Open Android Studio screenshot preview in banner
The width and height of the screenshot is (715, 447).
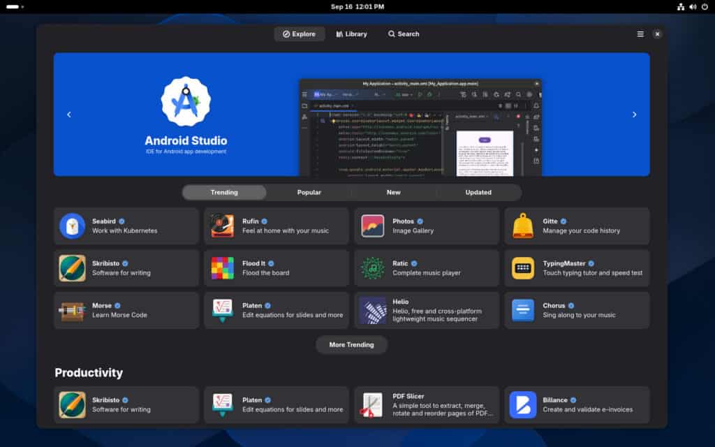[x=420, y=128]
